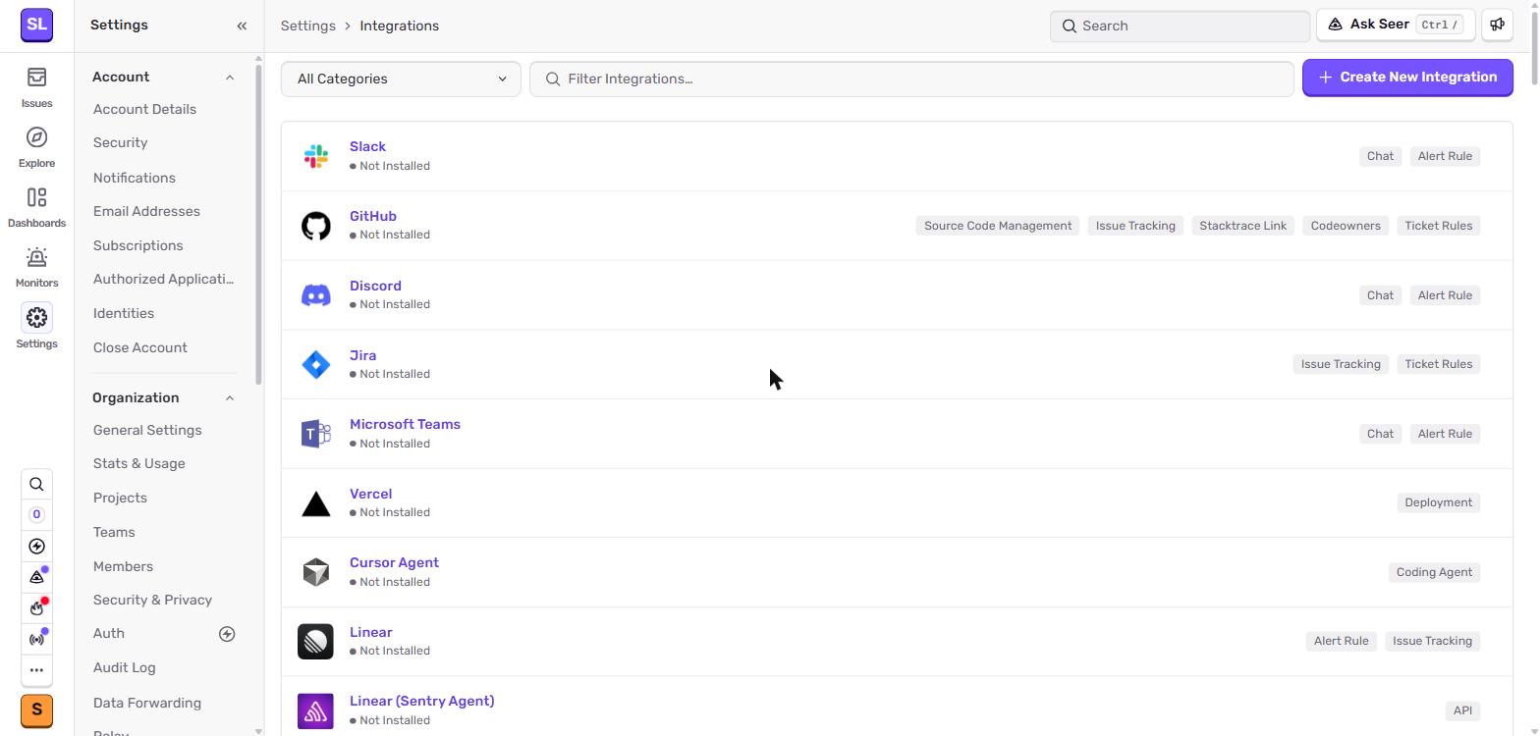The image size is (1540, 736).
Task: Click the Ask Seer button
Action: pyautogui.click(x=1395, y=26)
